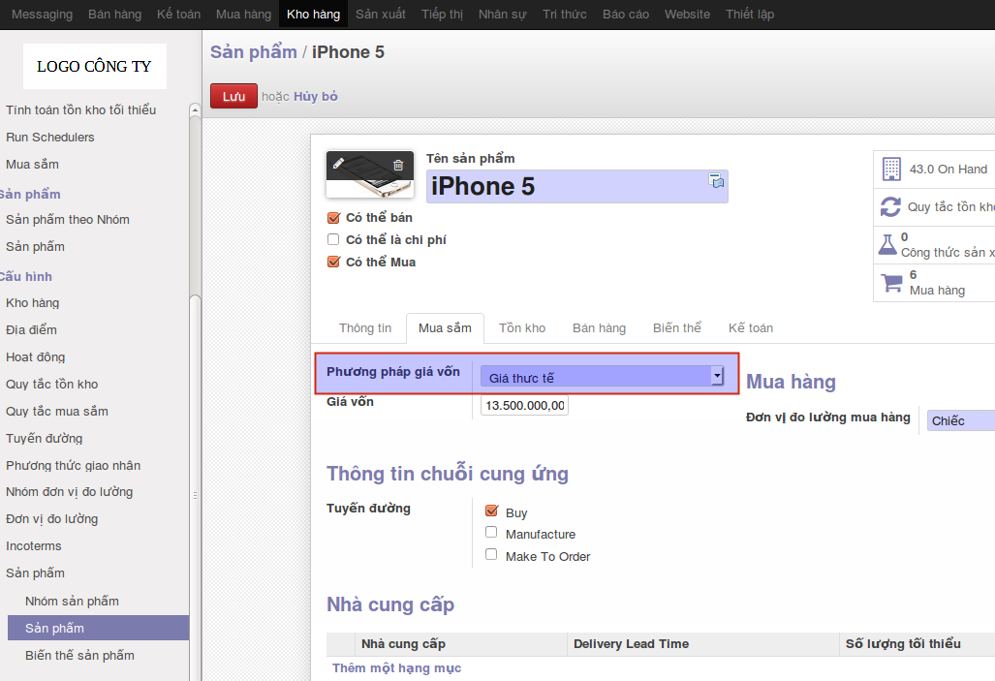Open the Bán hàng product tab
This screenshot has width=995, height=681.
tap(599, 328)
